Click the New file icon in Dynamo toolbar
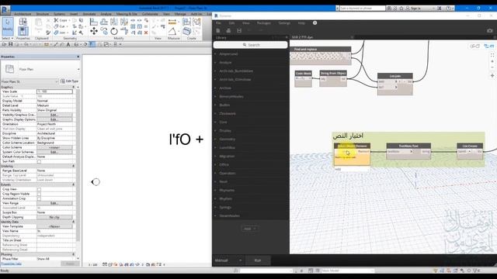Viewport: 497px width, 279px height. click(218, 30)
